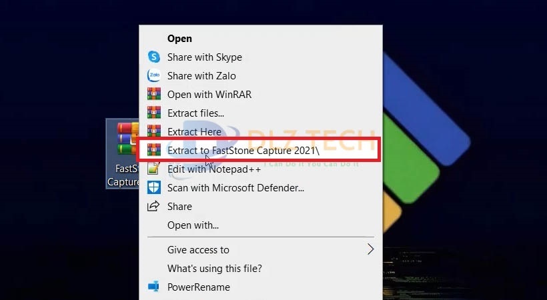The height and width of the screenshot is (300, 547).
Task: Select Edit with Notepad++
Action: (x=213, y=169)
